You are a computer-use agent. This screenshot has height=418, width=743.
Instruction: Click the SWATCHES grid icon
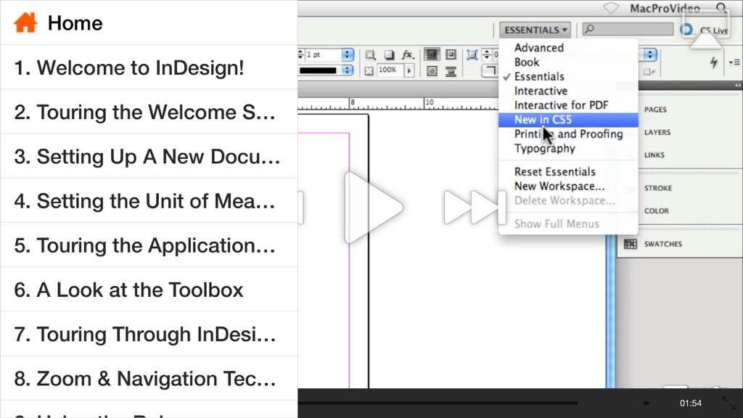[x=631, y=244]
